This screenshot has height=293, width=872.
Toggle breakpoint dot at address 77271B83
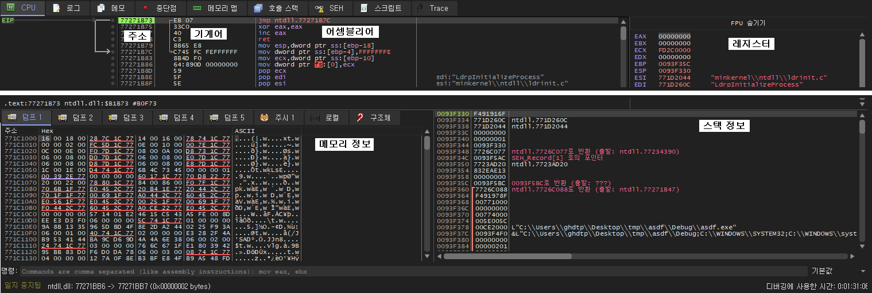113,58
